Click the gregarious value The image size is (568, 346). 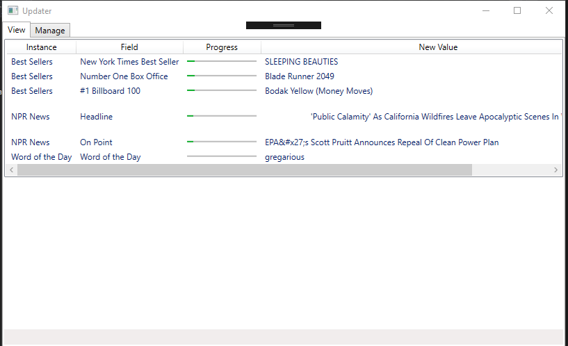click(x=285, y=157)
